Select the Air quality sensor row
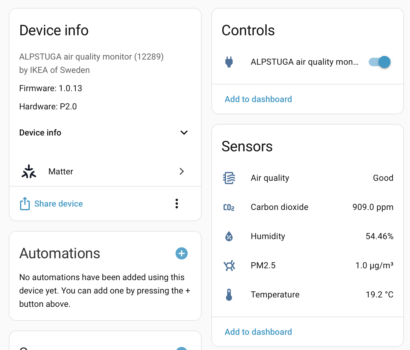Image resolution: width=410 pixels, height=350 pixels. 270,178
